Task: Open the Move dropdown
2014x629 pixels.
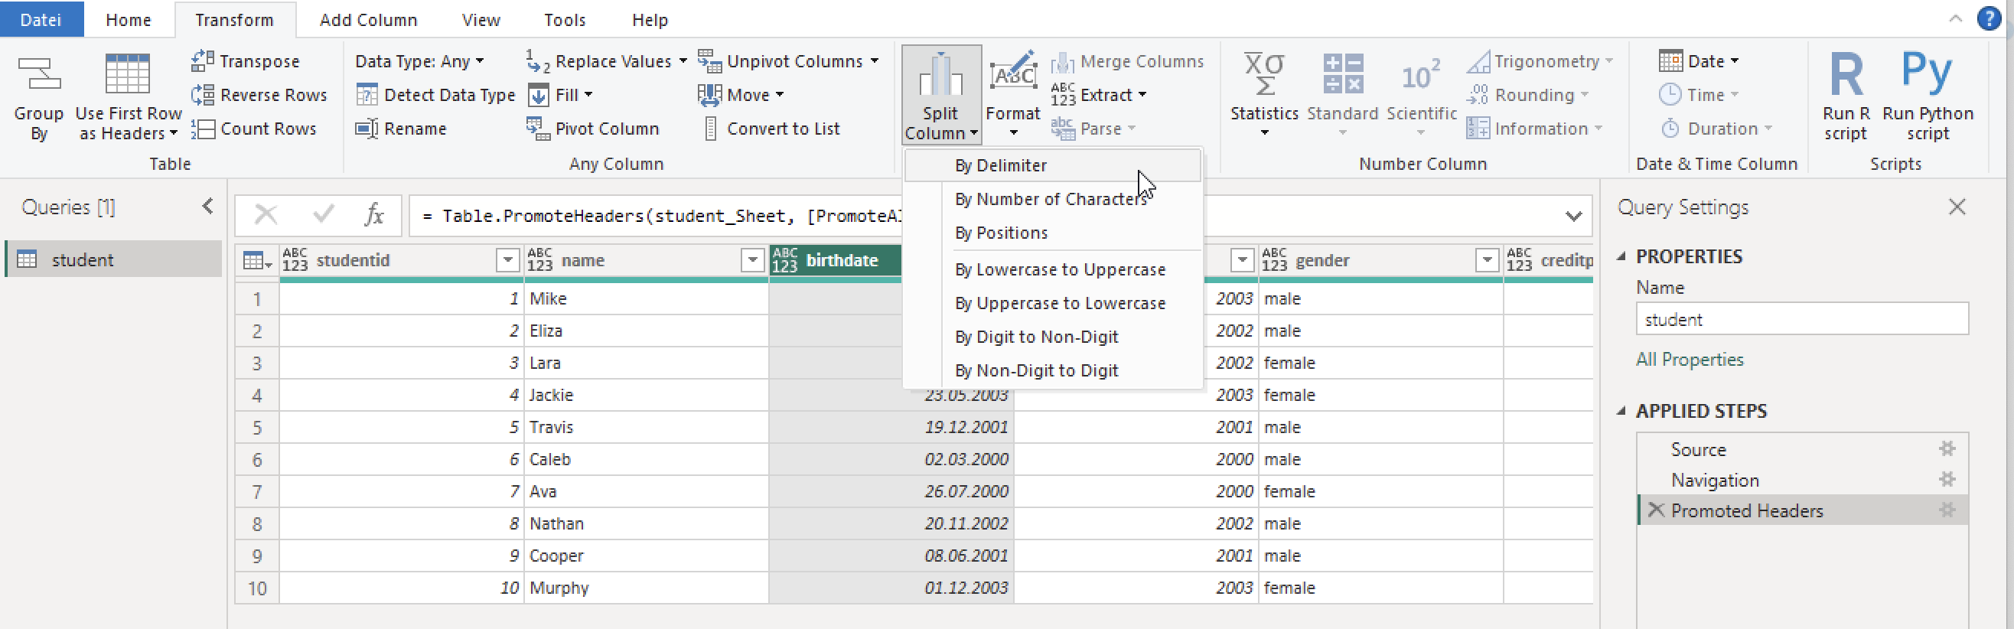Action: pyautogui.click(x=741, y=95)
